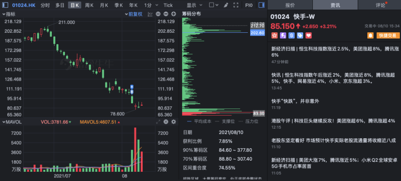Switch to the Tick chart view
Screen dimensions: 401x181
point(168,5)
